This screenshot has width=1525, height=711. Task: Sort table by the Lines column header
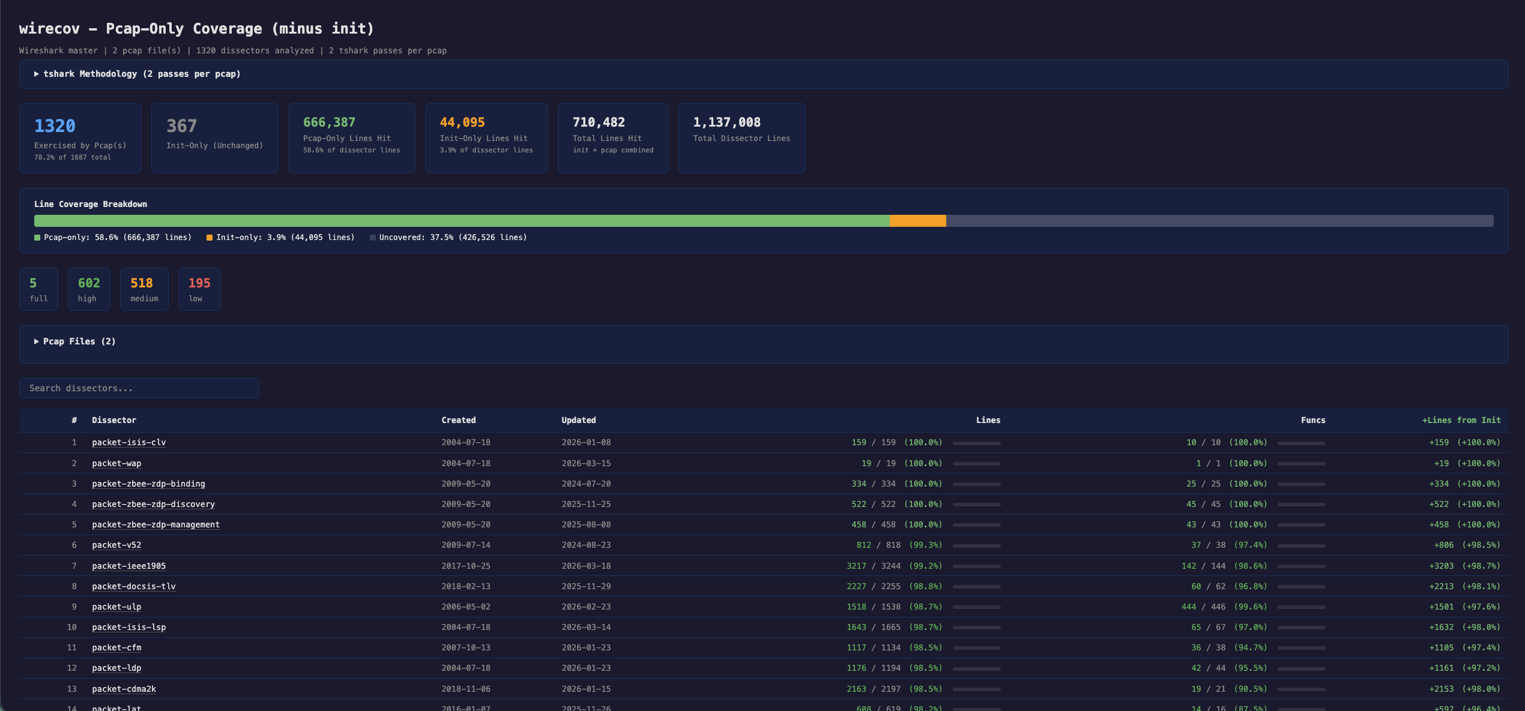pos(988,420)
